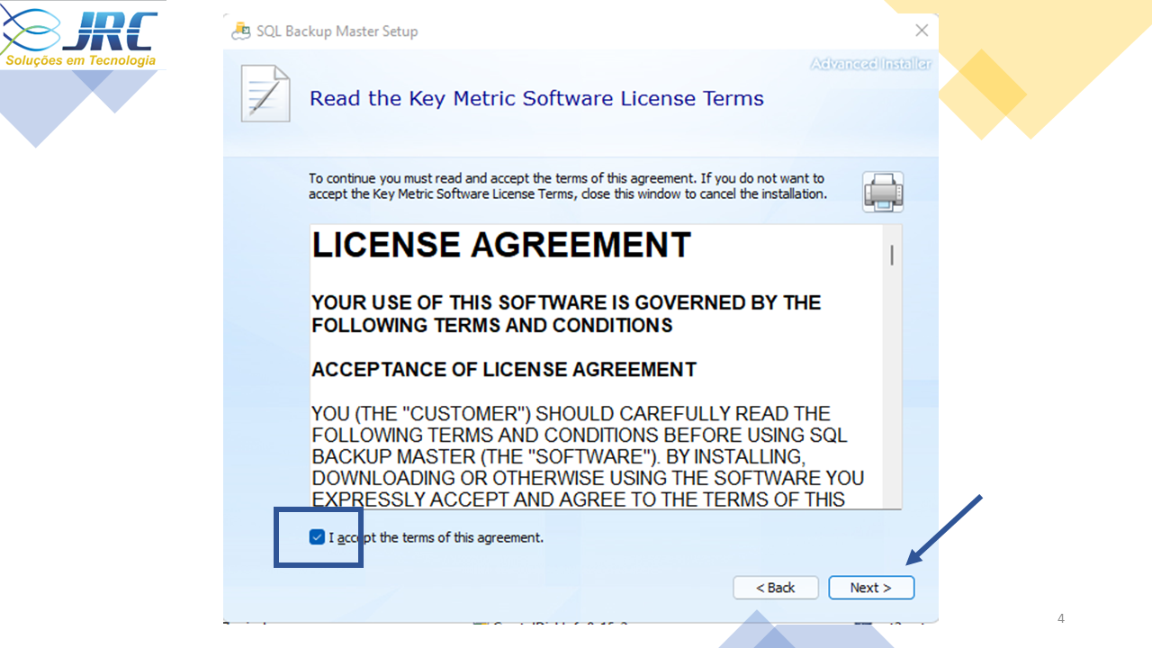
Task: Click the 'LICENSE AGREEMENT' heading text
Action: tap(501, 245)
